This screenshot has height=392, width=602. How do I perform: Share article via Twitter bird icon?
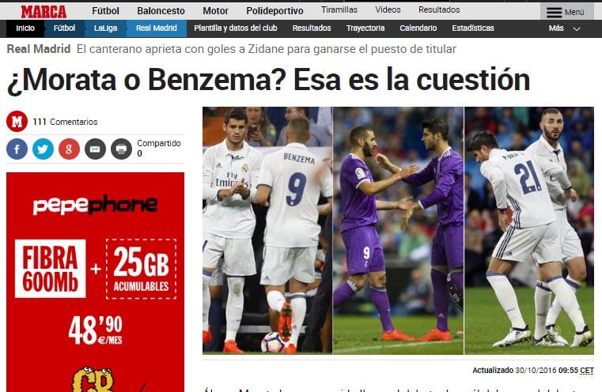43,149
